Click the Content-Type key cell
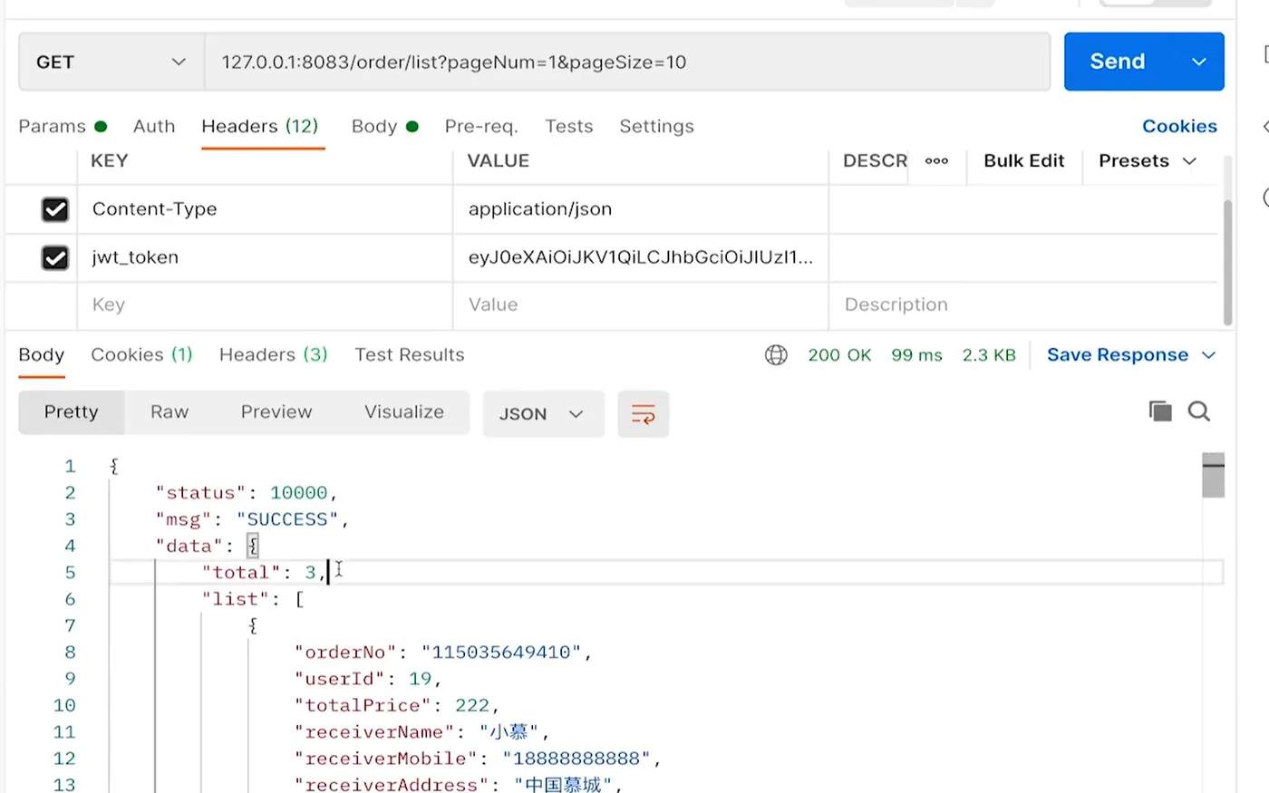The height and width of the screenshot is (793, 1269). pyautogui.click(x=265, y=209)
